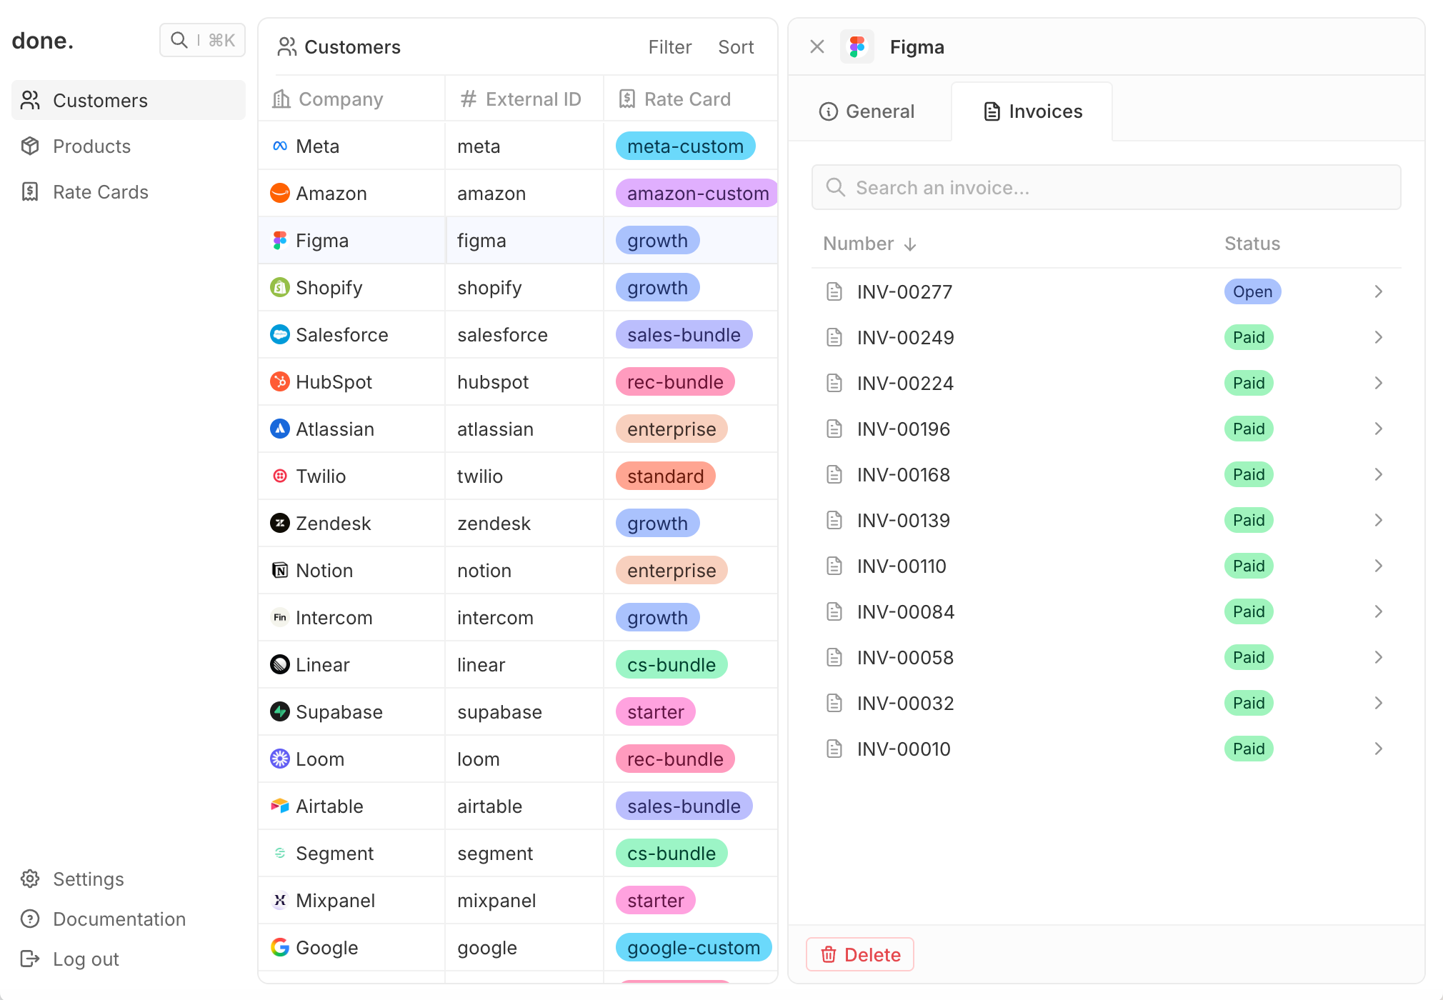Expand invoice INV-00058 with its chevron
Screen dimensions: 1443x1000
[1379, 657]
